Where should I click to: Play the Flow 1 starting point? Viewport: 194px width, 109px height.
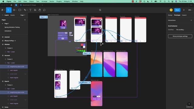tap(89, 53)
